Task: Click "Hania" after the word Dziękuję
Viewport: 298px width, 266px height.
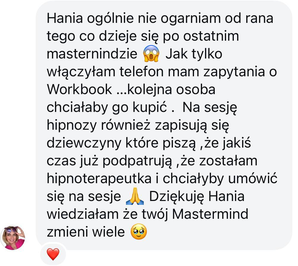Action: tap(226, 196)
